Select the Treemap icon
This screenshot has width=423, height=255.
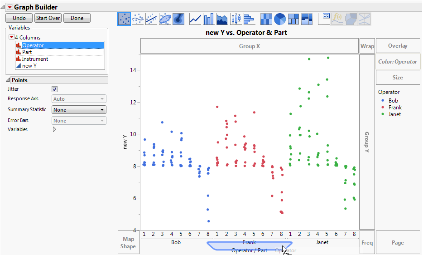294,19
